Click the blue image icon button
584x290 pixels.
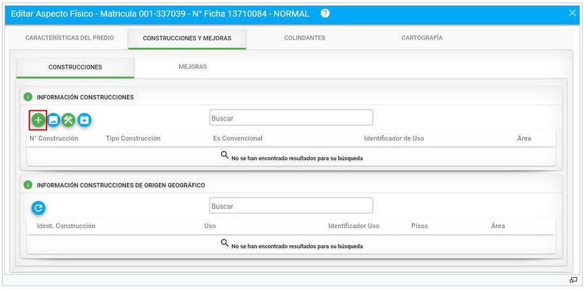coord(54,120)
